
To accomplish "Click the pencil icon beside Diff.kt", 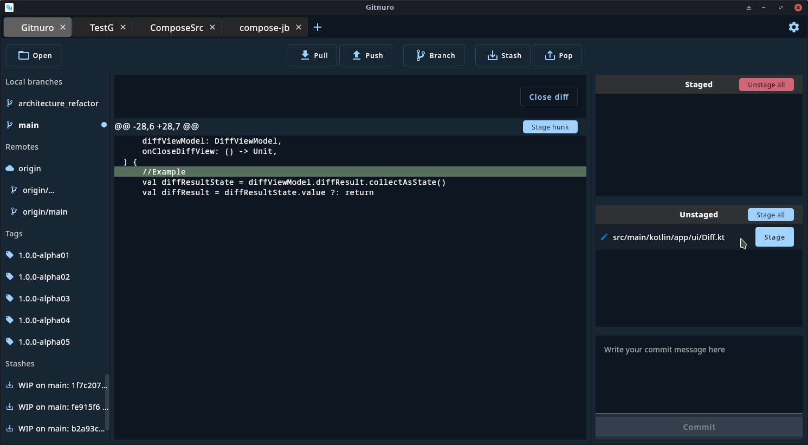I will (604, 237).
